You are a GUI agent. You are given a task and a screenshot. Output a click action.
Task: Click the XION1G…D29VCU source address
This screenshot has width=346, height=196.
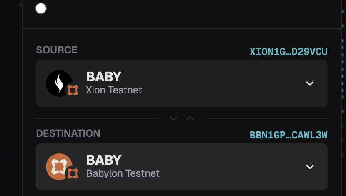point(288,52)
